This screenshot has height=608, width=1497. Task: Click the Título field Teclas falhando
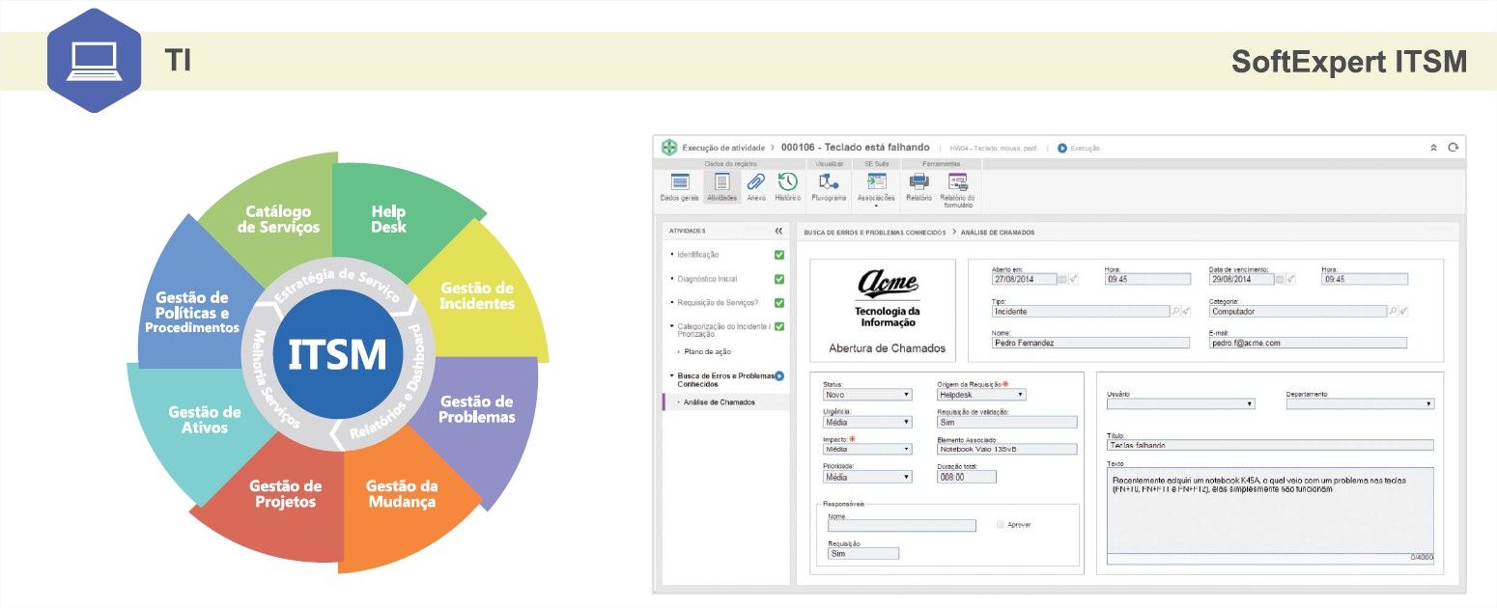[x=1270, y=445]
